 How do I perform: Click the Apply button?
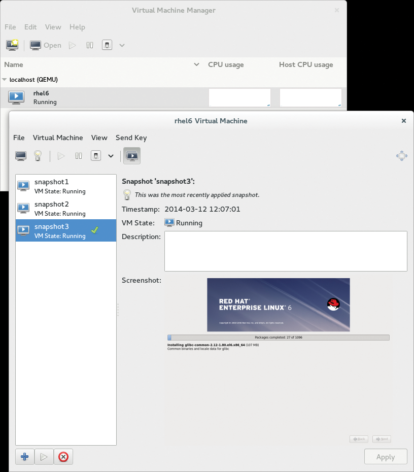(x=386, y=456)
